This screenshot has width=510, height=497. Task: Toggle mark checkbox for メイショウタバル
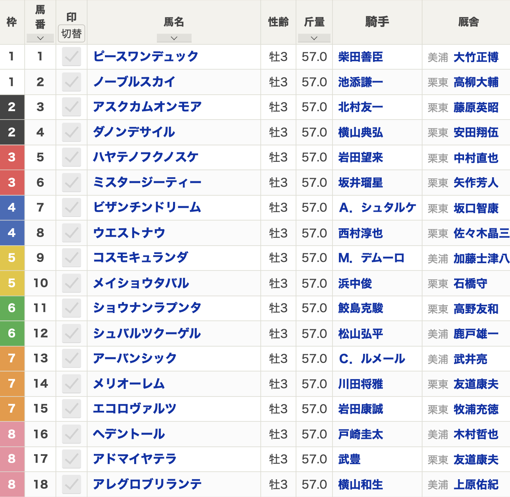point(72,283)
